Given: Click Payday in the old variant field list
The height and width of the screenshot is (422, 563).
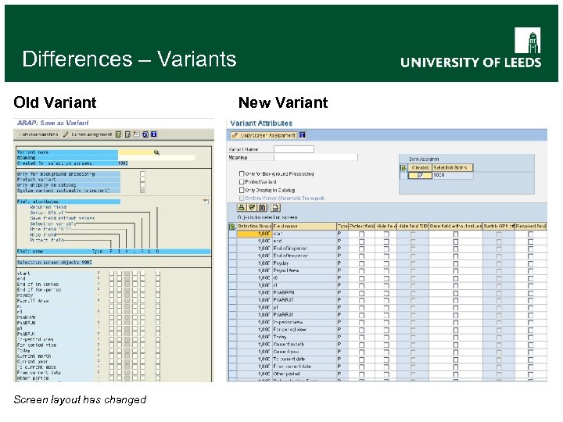Looking at the screenshot, I should coord(25,295).
